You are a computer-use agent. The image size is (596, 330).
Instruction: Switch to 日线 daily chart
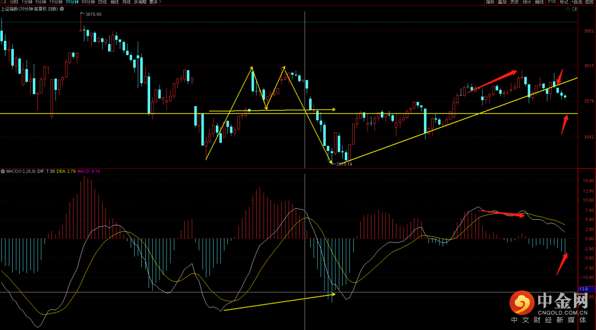pyautogui.click(x=103, y=2)
